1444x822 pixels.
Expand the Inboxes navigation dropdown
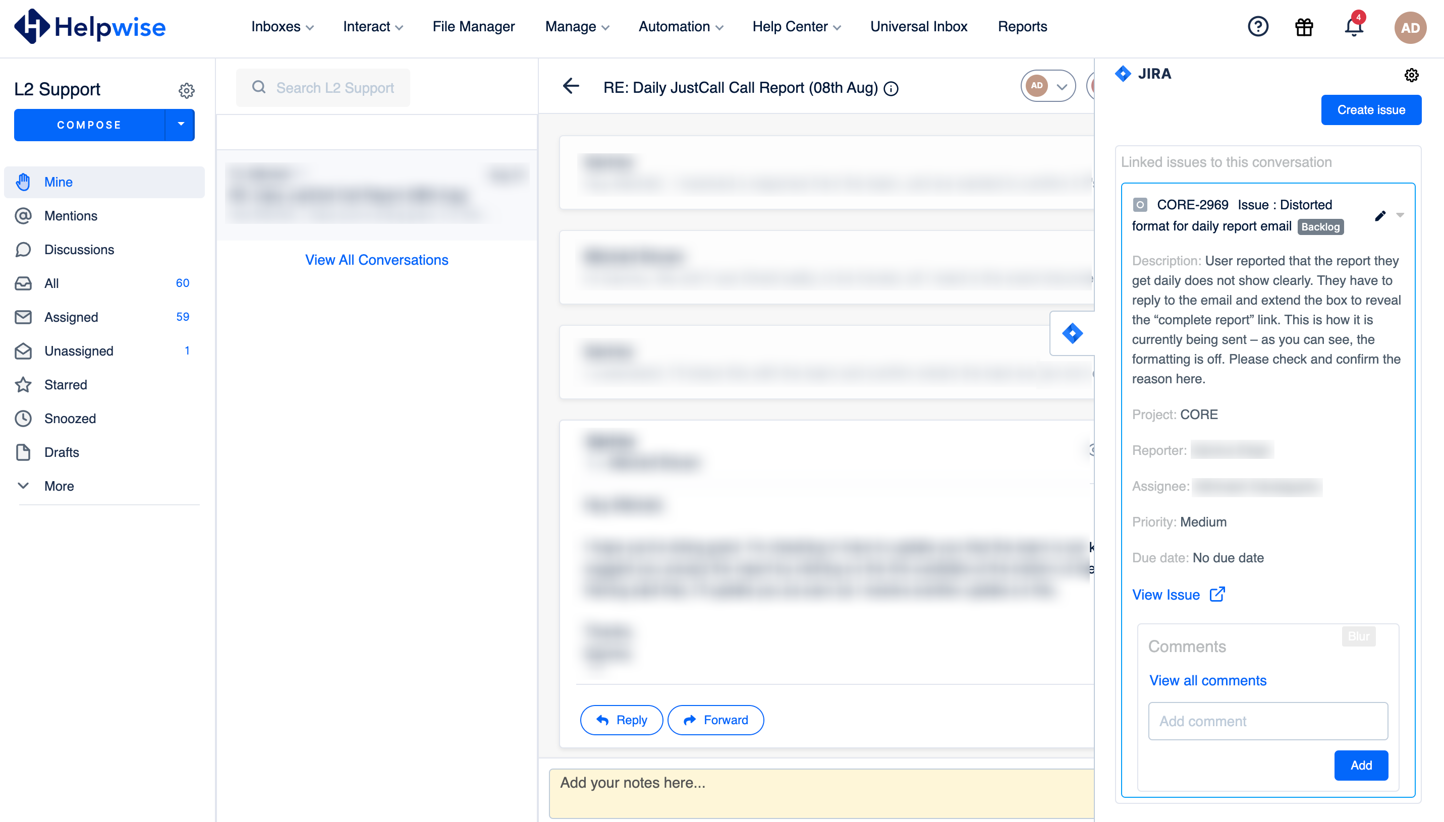click(x=283, y=27)
